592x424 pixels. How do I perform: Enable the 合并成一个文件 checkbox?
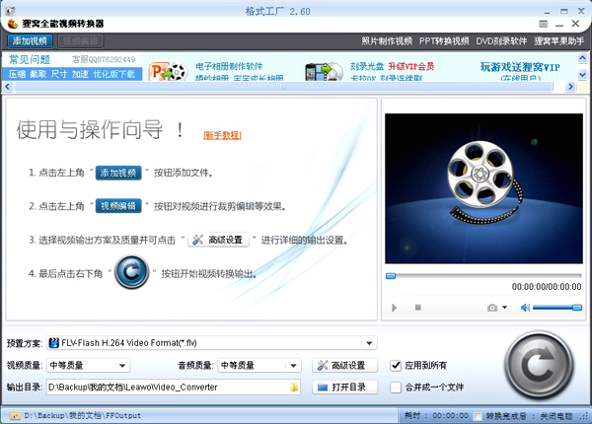[x=396, y=388]
